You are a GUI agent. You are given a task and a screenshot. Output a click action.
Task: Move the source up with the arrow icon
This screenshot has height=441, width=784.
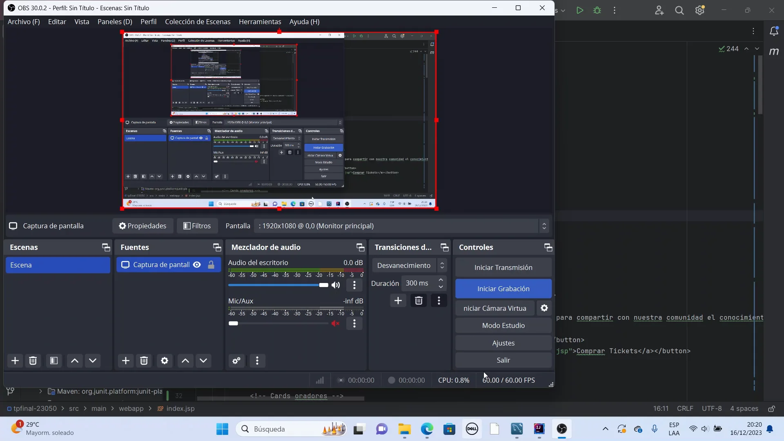point(185,361)
